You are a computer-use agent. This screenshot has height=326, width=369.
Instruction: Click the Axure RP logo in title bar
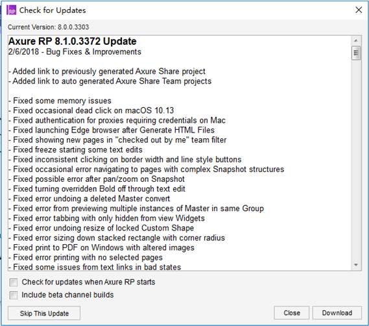11,10
